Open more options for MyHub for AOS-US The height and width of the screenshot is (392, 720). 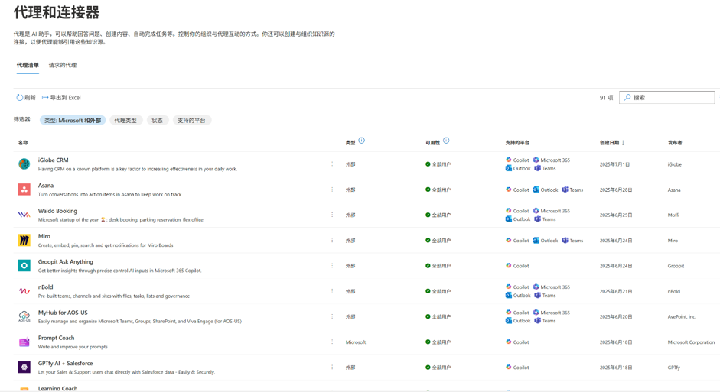(332, 316)
